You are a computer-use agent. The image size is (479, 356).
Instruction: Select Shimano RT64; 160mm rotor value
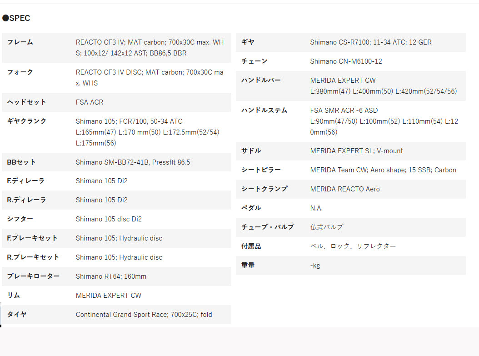click(111, 276)
